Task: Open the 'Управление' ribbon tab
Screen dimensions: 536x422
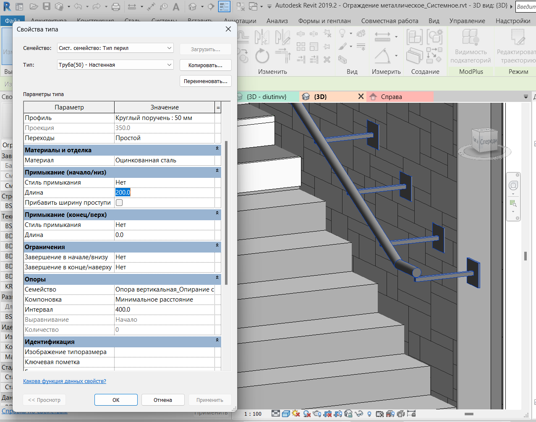Action: [x=467, y=21]
